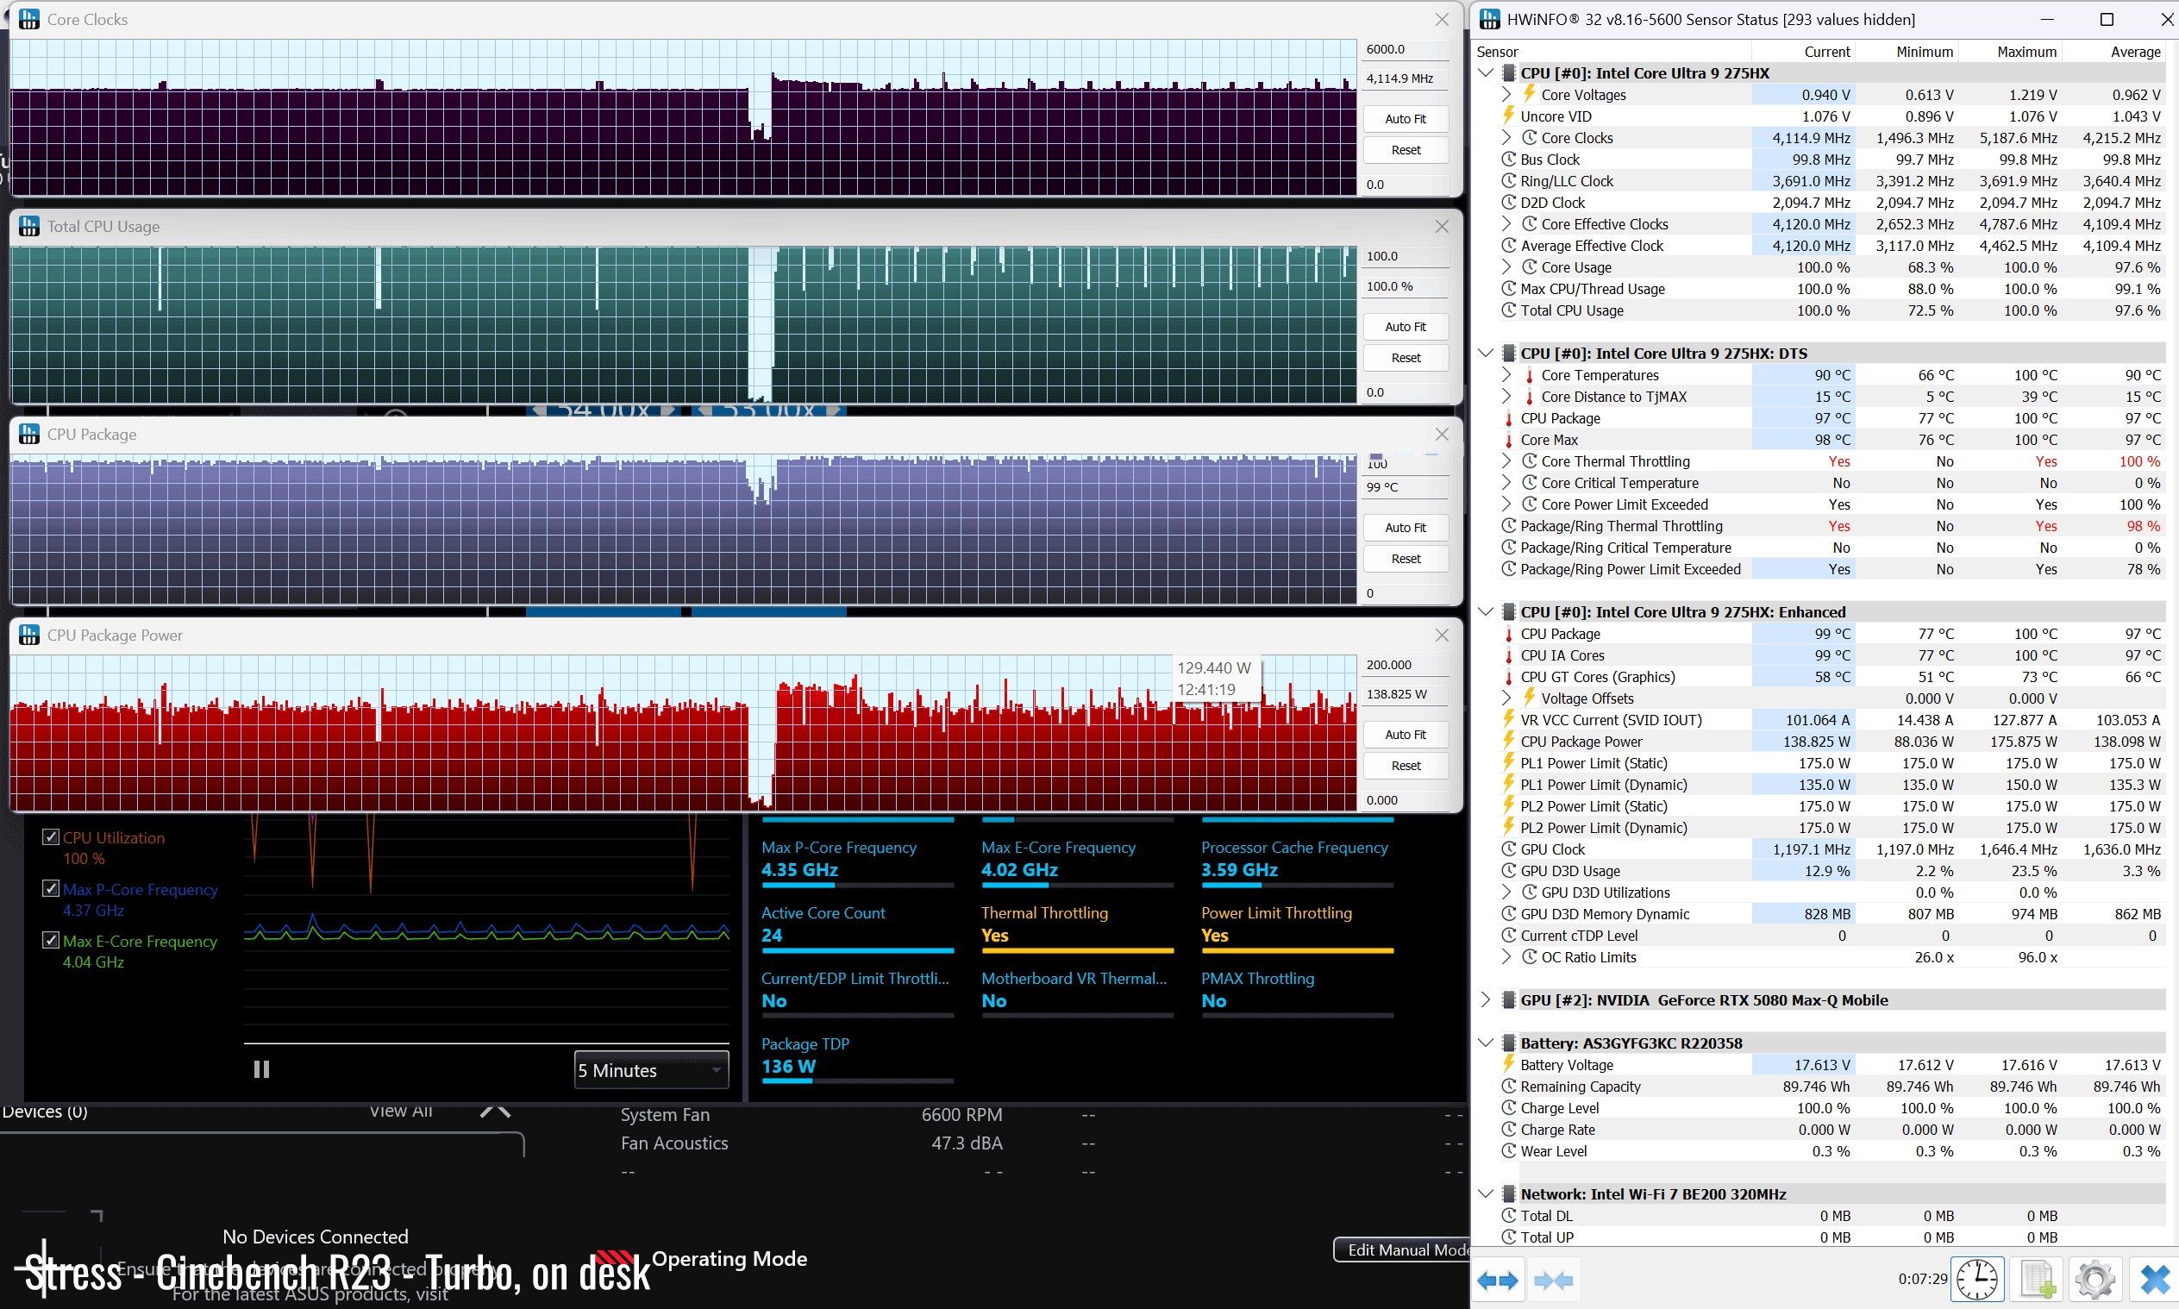Expand the Core Clocks sensor row
The width and height of the screenshot is (2179, 1309).
click(1507, 138)
